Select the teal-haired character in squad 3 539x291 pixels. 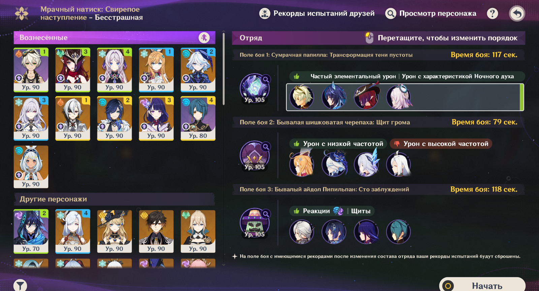tap(399, 232)
